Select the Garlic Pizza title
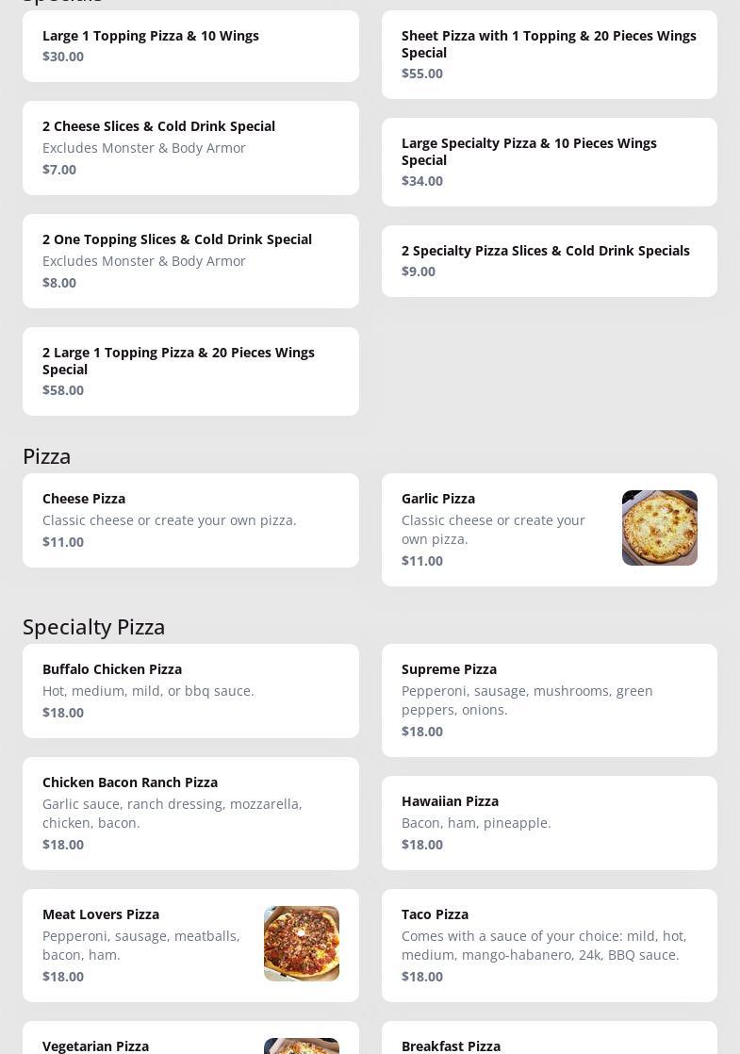Screen dimensions: 740x1054 438,499
